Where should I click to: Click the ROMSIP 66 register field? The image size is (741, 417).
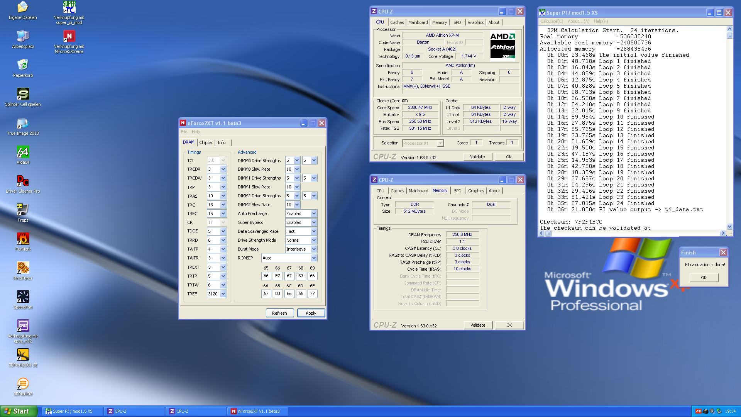[x=277, y=276]
